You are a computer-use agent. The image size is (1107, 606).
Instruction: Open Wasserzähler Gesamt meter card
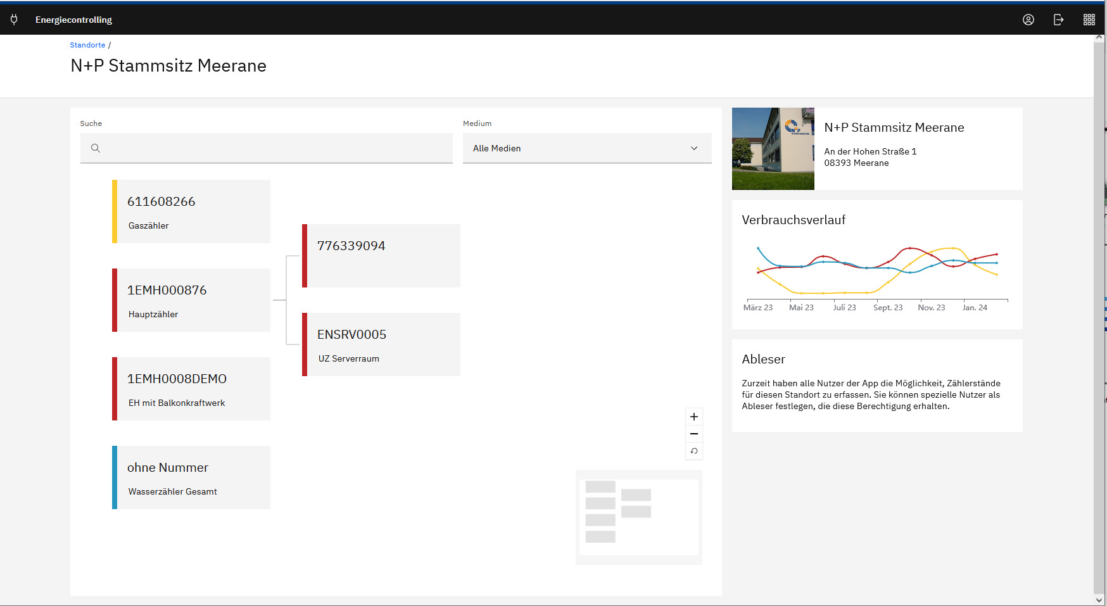[x=191, y=477]
